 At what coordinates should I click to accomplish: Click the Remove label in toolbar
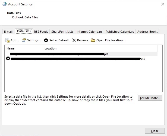point(83,40)
